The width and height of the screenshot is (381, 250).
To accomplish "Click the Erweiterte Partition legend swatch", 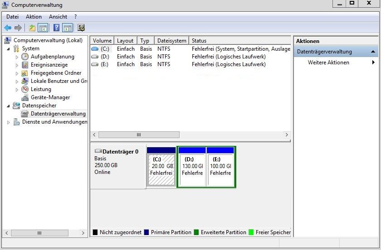I will (196, 232).
